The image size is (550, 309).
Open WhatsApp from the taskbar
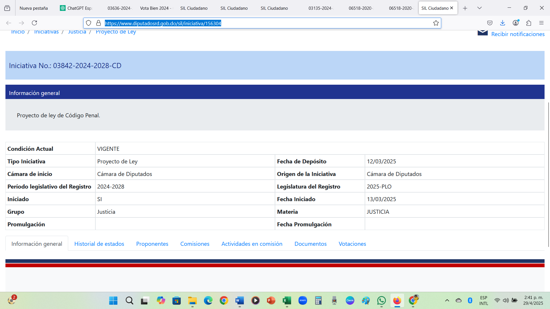[x=381, y=300]
